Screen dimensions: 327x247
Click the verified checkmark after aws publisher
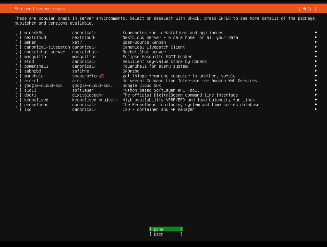pos(81,81)
